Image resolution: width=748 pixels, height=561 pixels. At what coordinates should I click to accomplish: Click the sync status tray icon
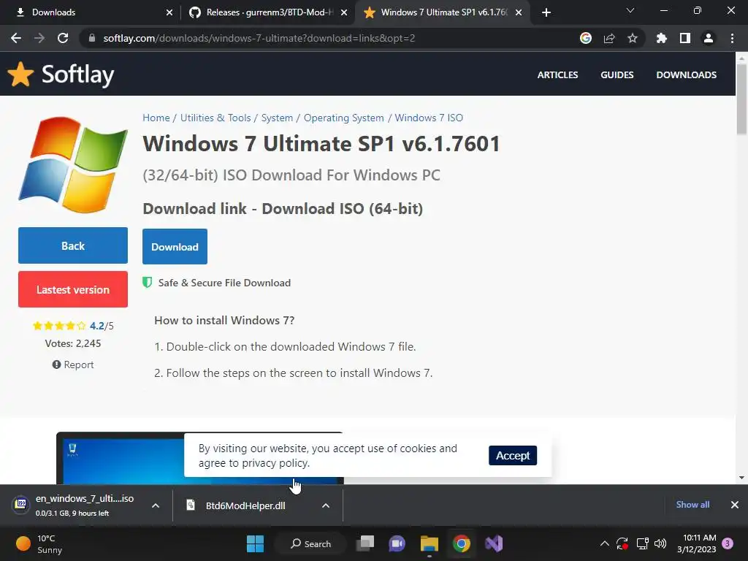(622, 543)
